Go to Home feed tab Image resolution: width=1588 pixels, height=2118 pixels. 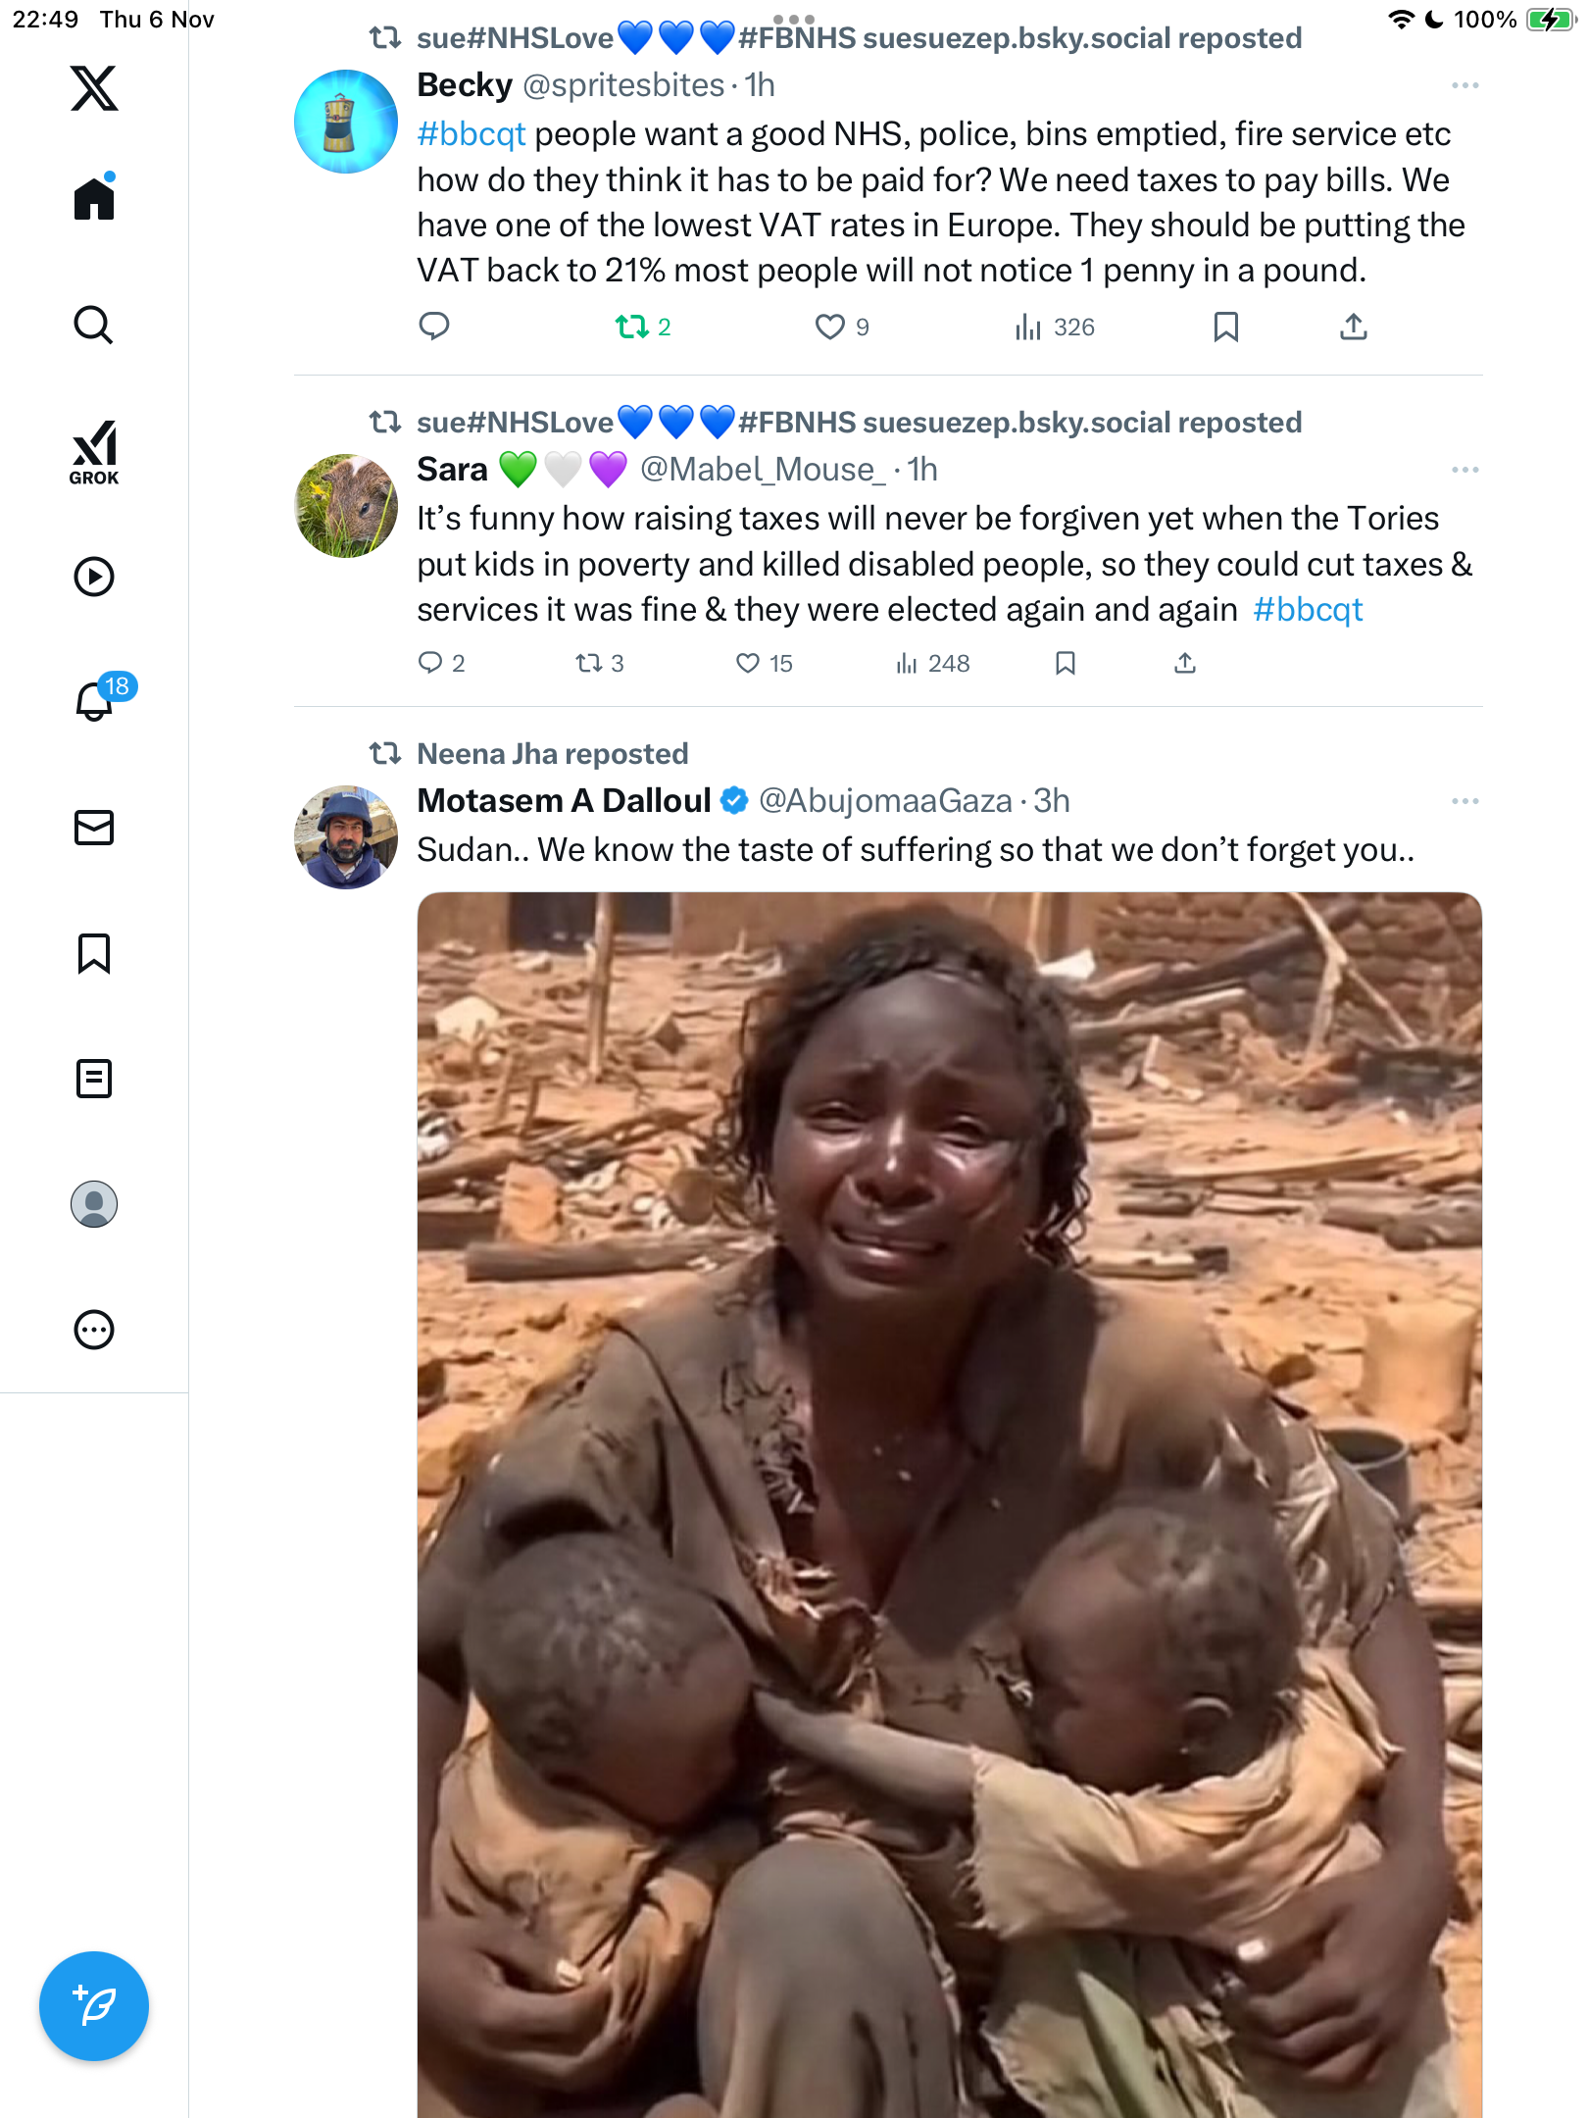(x=94, y=199)
